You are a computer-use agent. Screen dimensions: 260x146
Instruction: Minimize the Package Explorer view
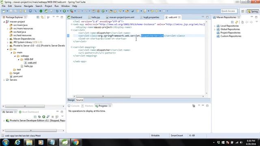tap(58, 17)
